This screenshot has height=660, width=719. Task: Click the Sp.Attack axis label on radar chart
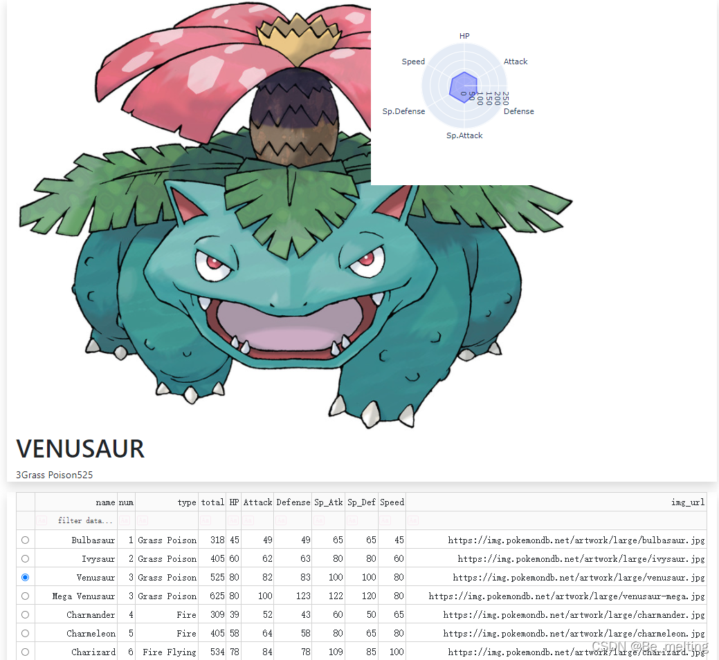click(464, 135)
